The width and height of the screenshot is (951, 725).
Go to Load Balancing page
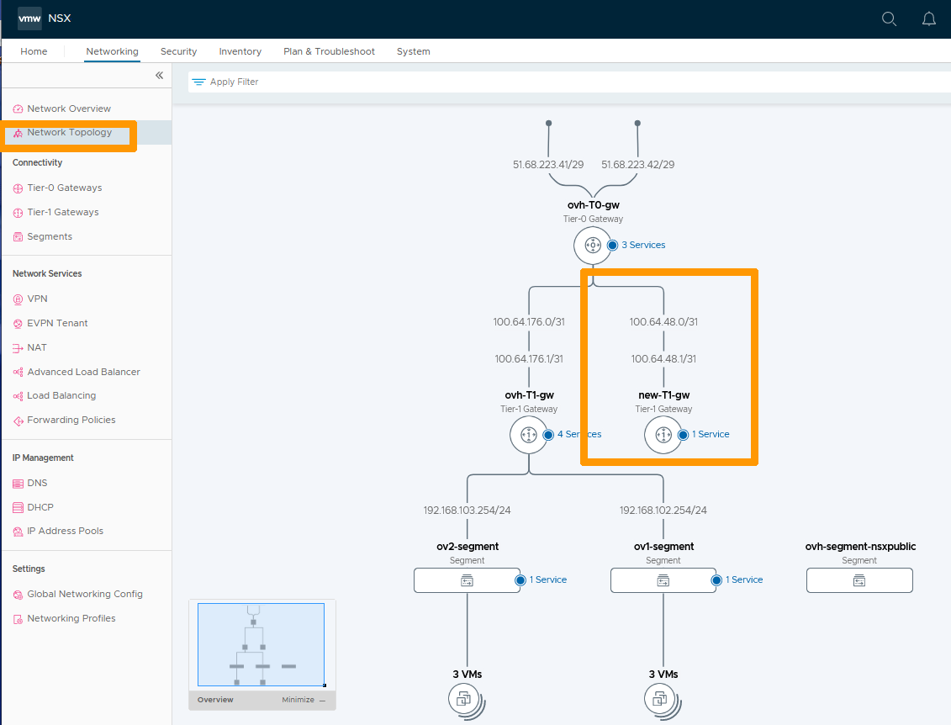click(x=61, y=395)
